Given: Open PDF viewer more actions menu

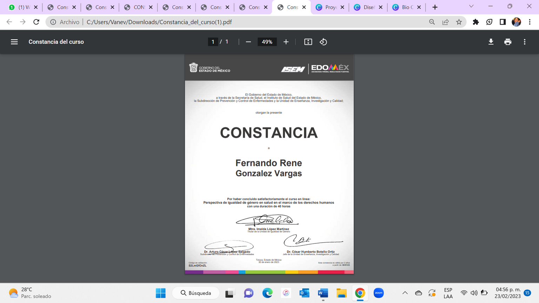Looking at the screenshot, I should [525, 42].
